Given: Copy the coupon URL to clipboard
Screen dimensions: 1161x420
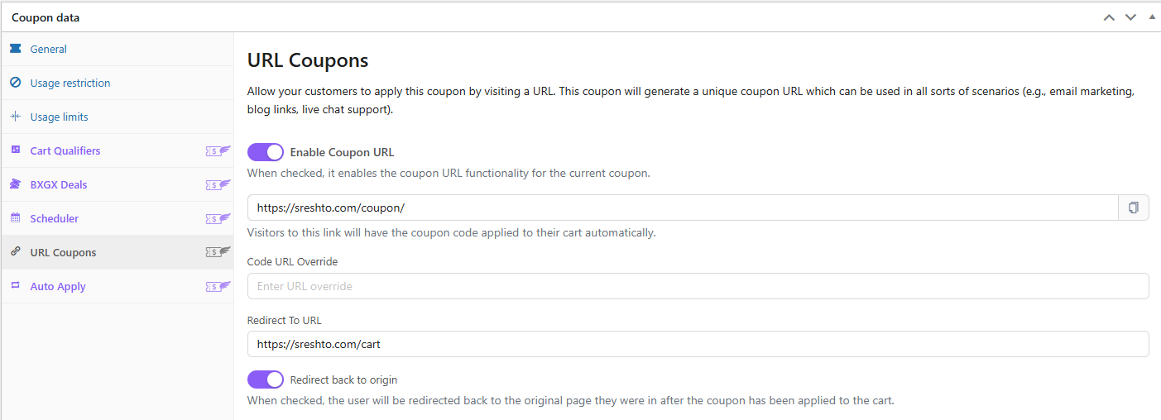Looking at the screenshot, I should click(1134, 208).
